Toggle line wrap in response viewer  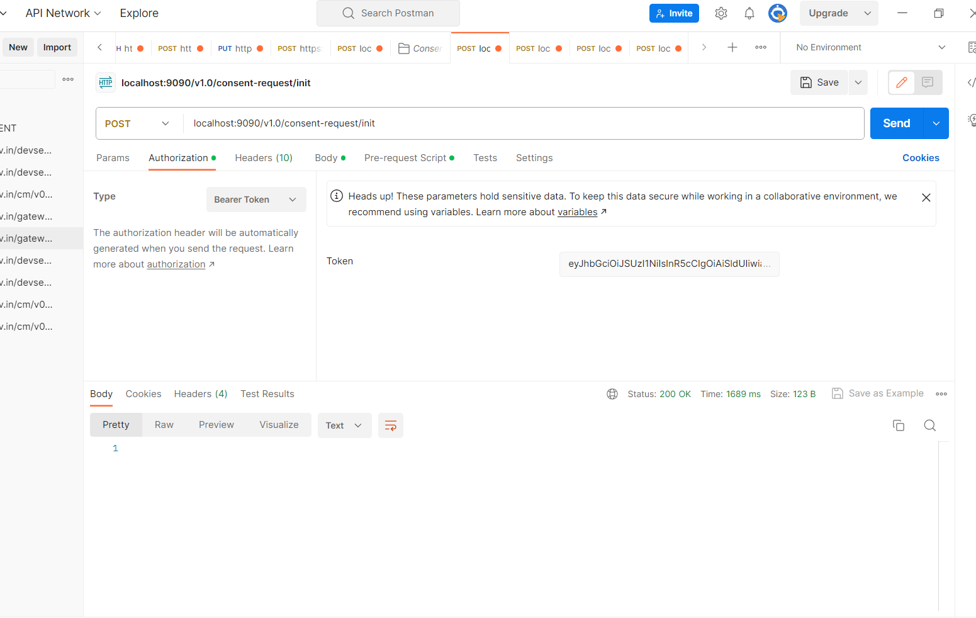390,425
